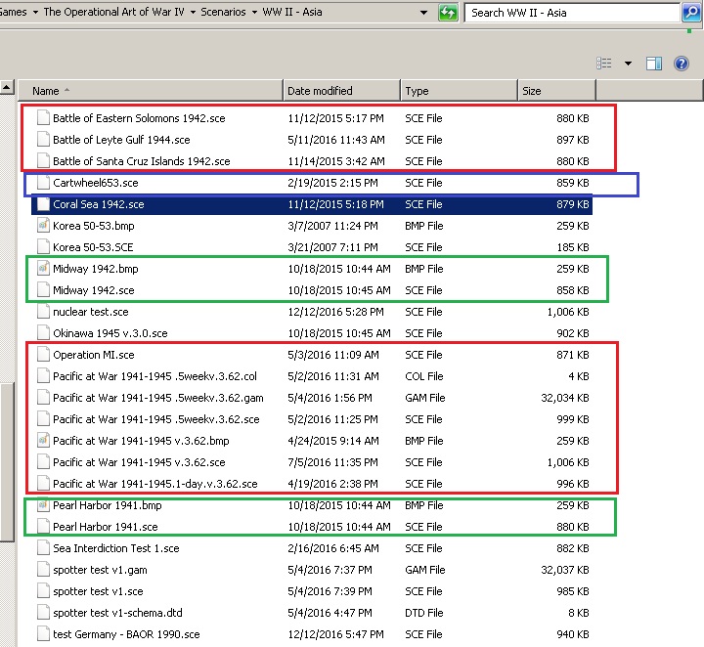Change view with the views icon

click(x=604, y=64)
